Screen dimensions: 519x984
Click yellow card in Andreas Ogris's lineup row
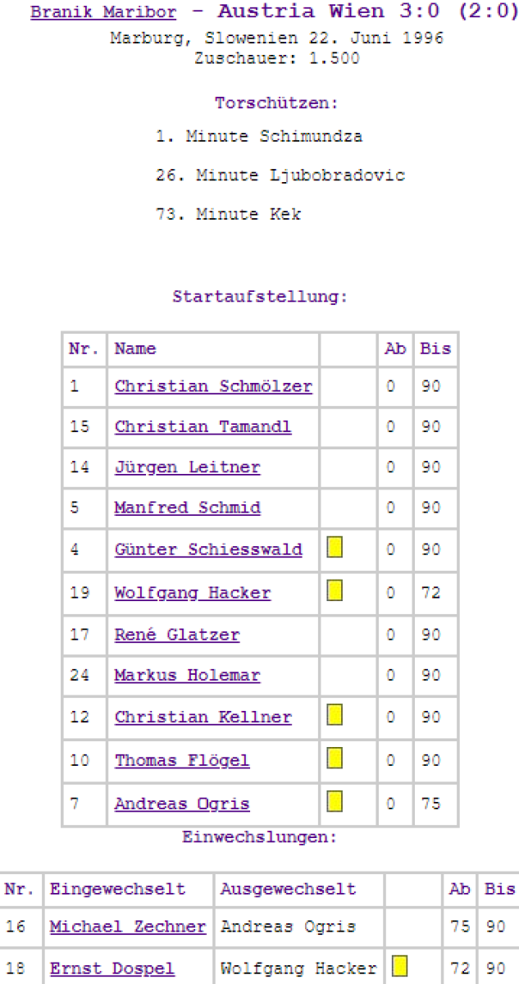(x=335, y=802)
